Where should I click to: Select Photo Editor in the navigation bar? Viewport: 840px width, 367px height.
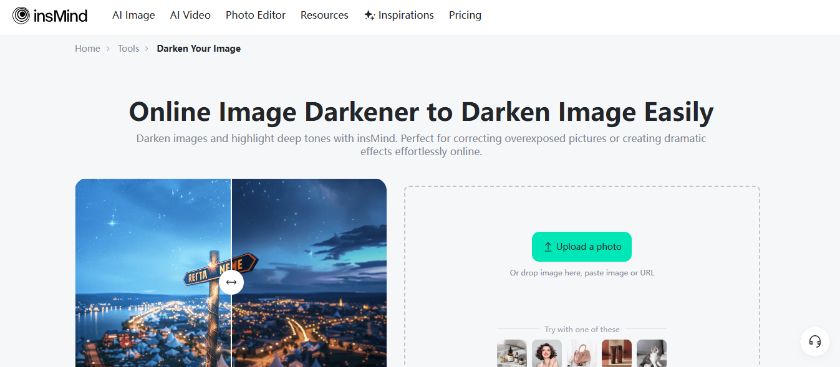256,15
